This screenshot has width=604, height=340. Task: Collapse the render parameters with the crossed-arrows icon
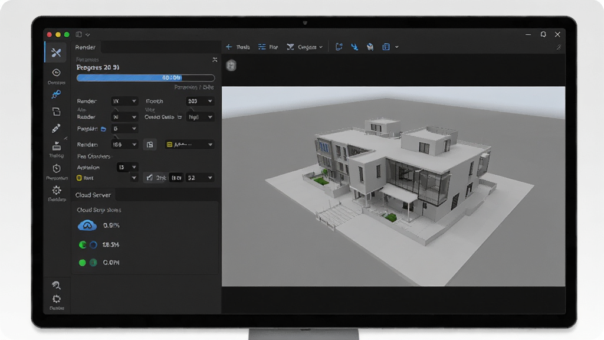pyautogui.click(x=215, y=60)
